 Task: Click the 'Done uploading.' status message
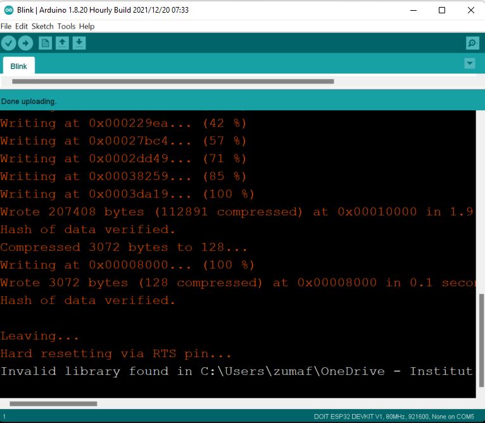(28, 101)
